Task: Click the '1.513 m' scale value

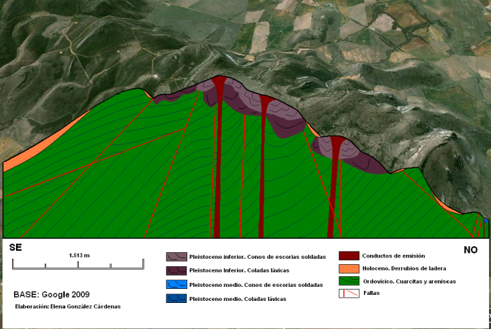Action: pos(79,255)
